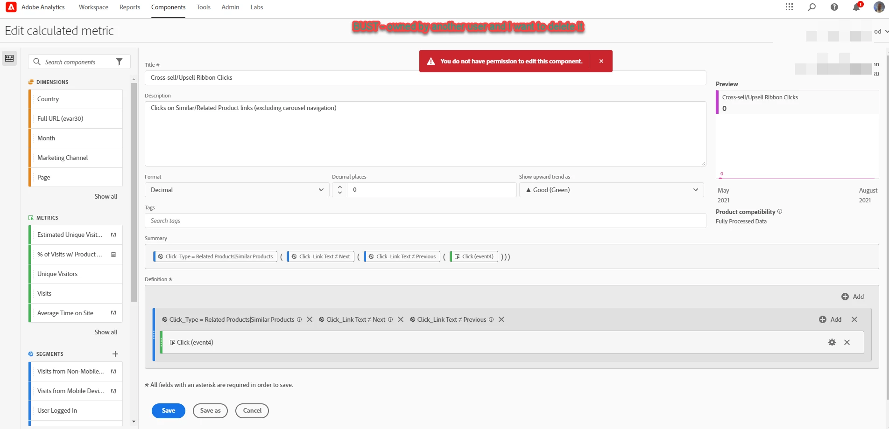Open the Click (event4) gear settings

point(832,342)
